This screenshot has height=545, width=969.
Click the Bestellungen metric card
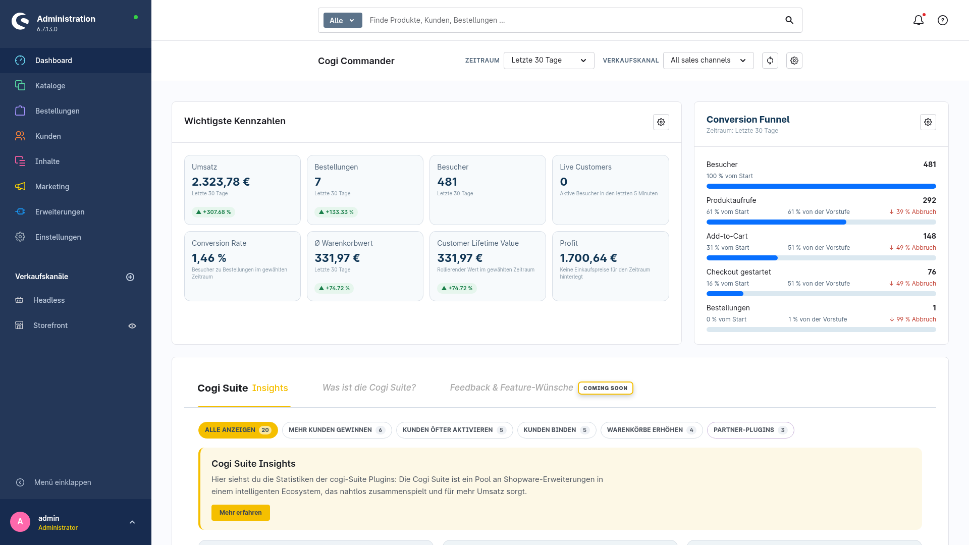[365, 190]
